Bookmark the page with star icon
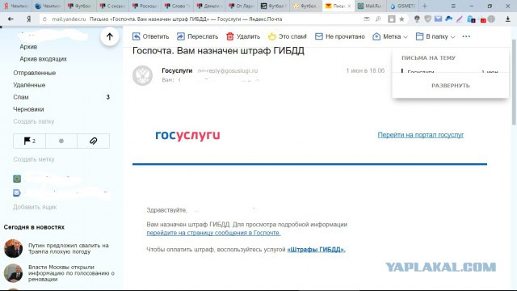This screenshot has height=291, width=517. pyautogui.click(x=401, y=19)
